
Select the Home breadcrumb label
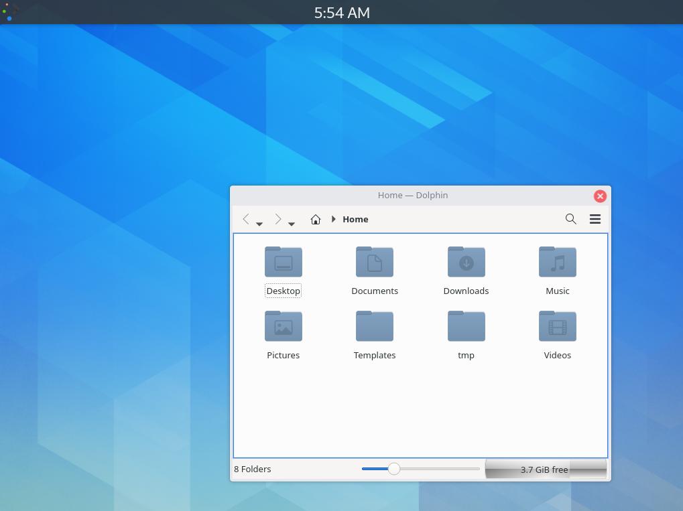[355, 219]
